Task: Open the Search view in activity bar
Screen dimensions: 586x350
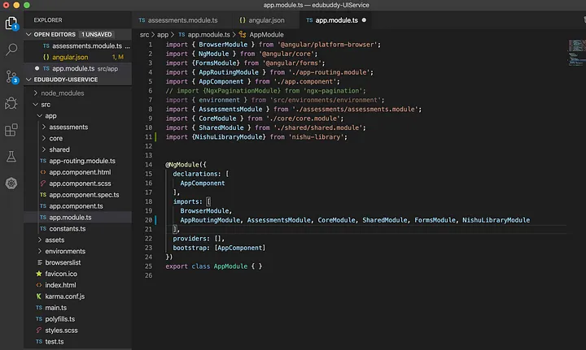Action: (12, 50)
